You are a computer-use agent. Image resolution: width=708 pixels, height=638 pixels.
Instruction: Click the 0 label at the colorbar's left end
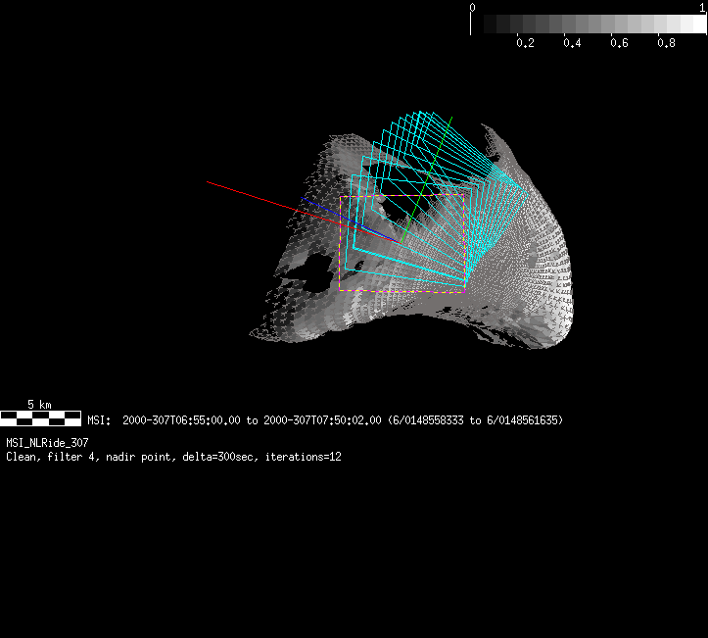click(x=473, y=7)
